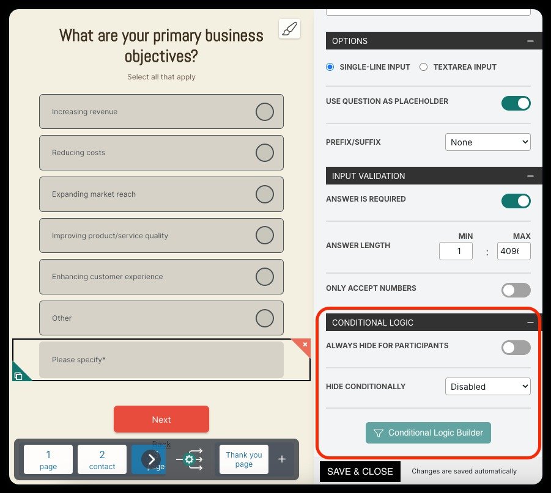Collapse the Input Validation section
Image resolution: width=551 pixels, height=493 pixels.
coord(530,176)
